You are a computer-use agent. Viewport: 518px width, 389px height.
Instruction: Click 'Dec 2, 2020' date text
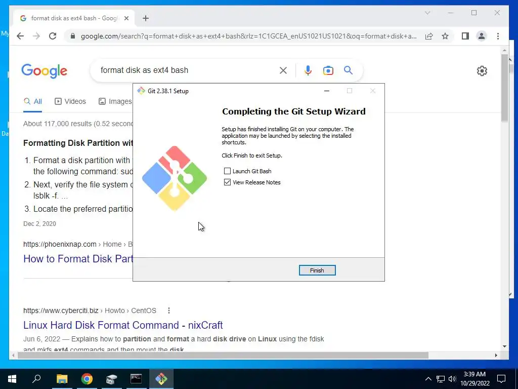tap(39, 223)
